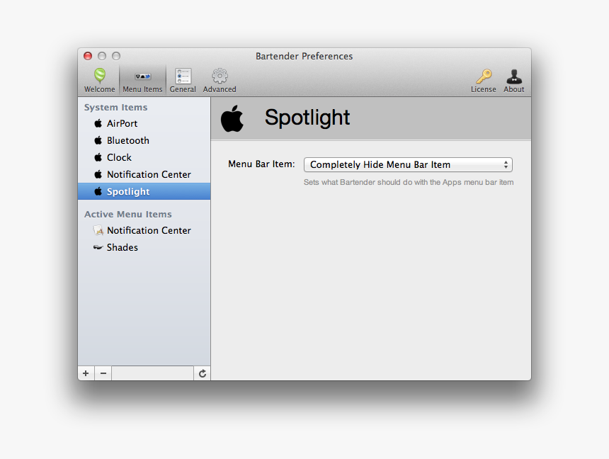Switch to the Menu Items toolbar tab
The width and height of the screenshot is (609, 459).
pos(142,81)
